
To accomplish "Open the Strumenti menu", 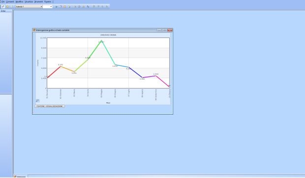I will pos(38,1).
